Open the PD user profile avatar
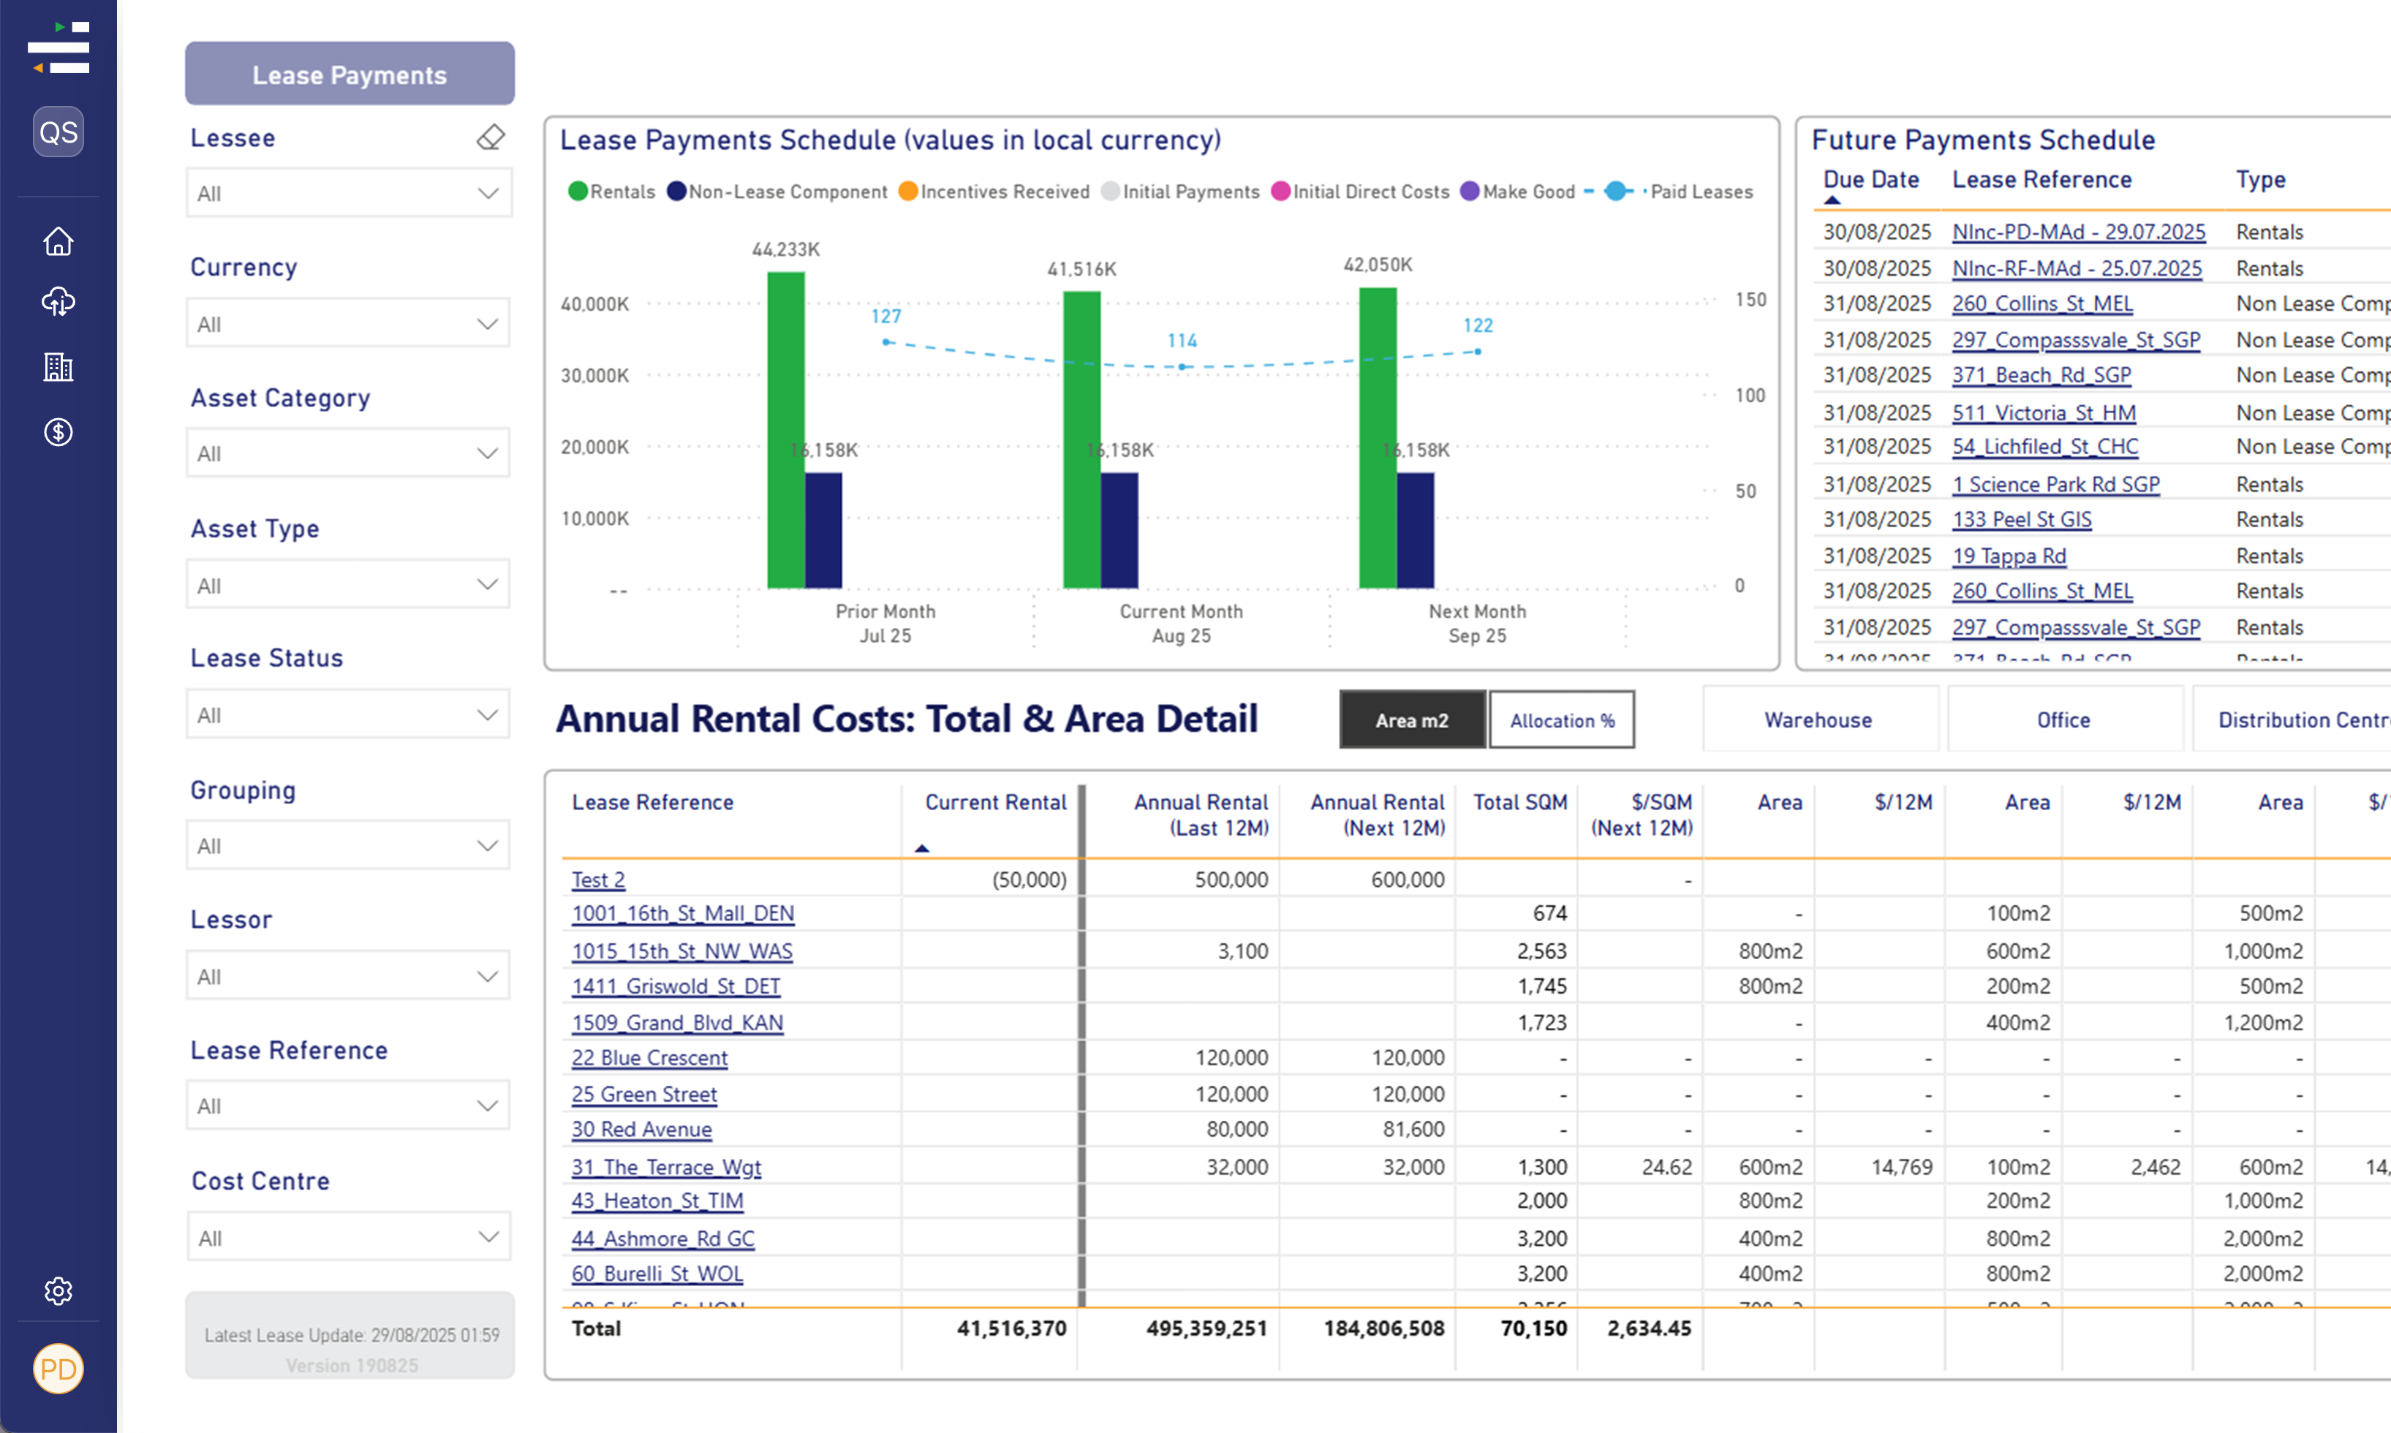2391x1433 pixels. [58, 1369]
